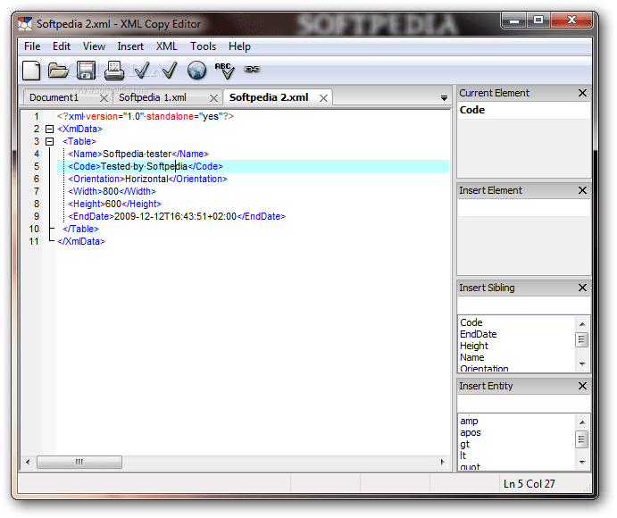Close the Insert Entity panel
Viewport: 617px width, 518px height.
(583, 386)
